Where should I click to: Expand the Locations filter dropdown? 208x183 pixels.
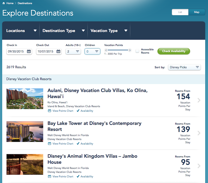coord(21,31)
